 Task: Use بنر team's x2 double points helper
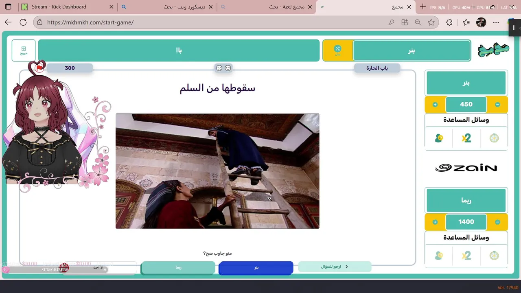466,138
